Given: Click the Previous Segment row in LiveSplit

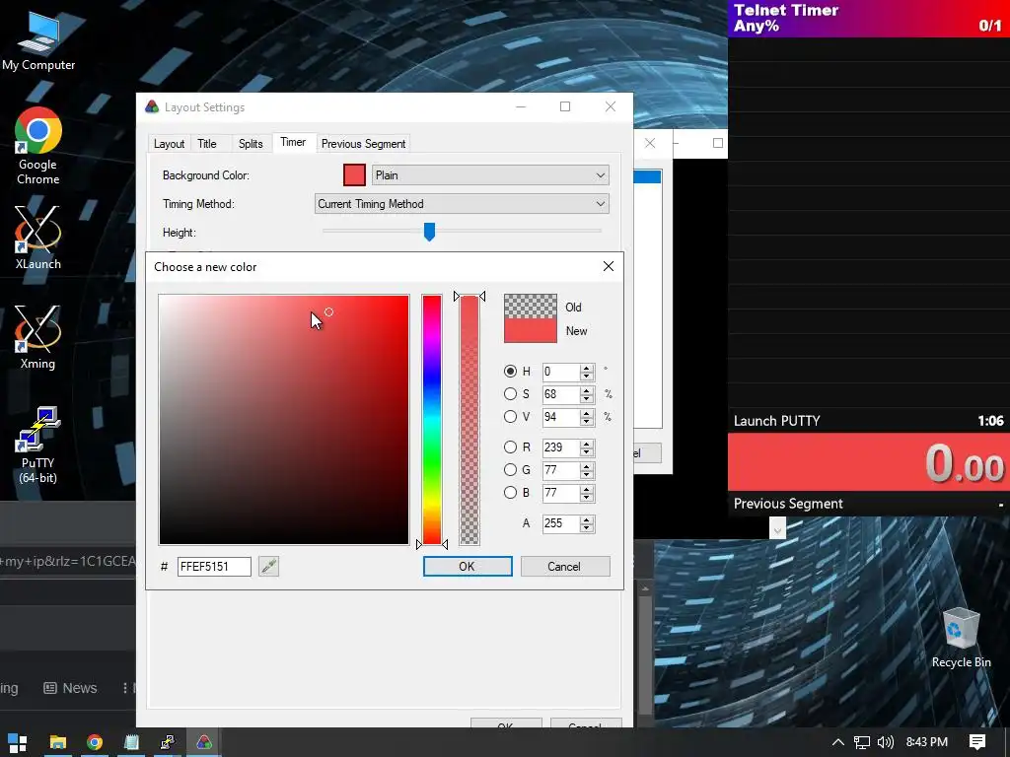Looking at the screenshot, I should tap(868, 504).
